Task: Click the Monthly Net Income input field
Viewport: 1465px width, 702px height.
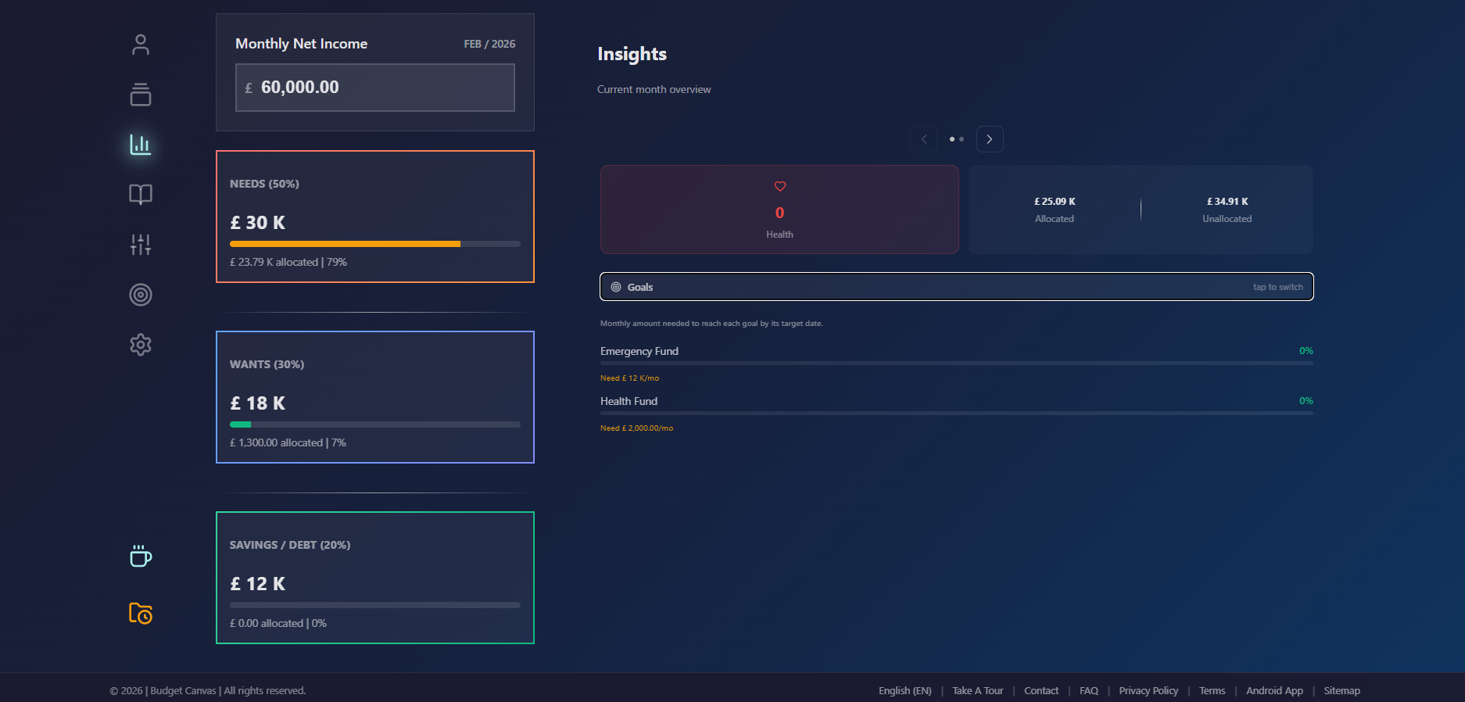Action: (x=375, y=88)
